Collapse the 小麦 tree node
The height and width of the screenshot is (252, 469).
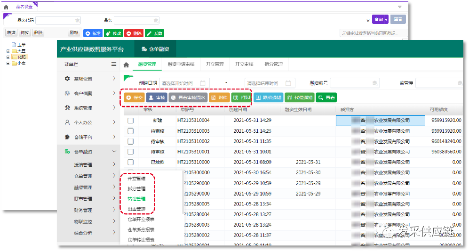[8, 63]
